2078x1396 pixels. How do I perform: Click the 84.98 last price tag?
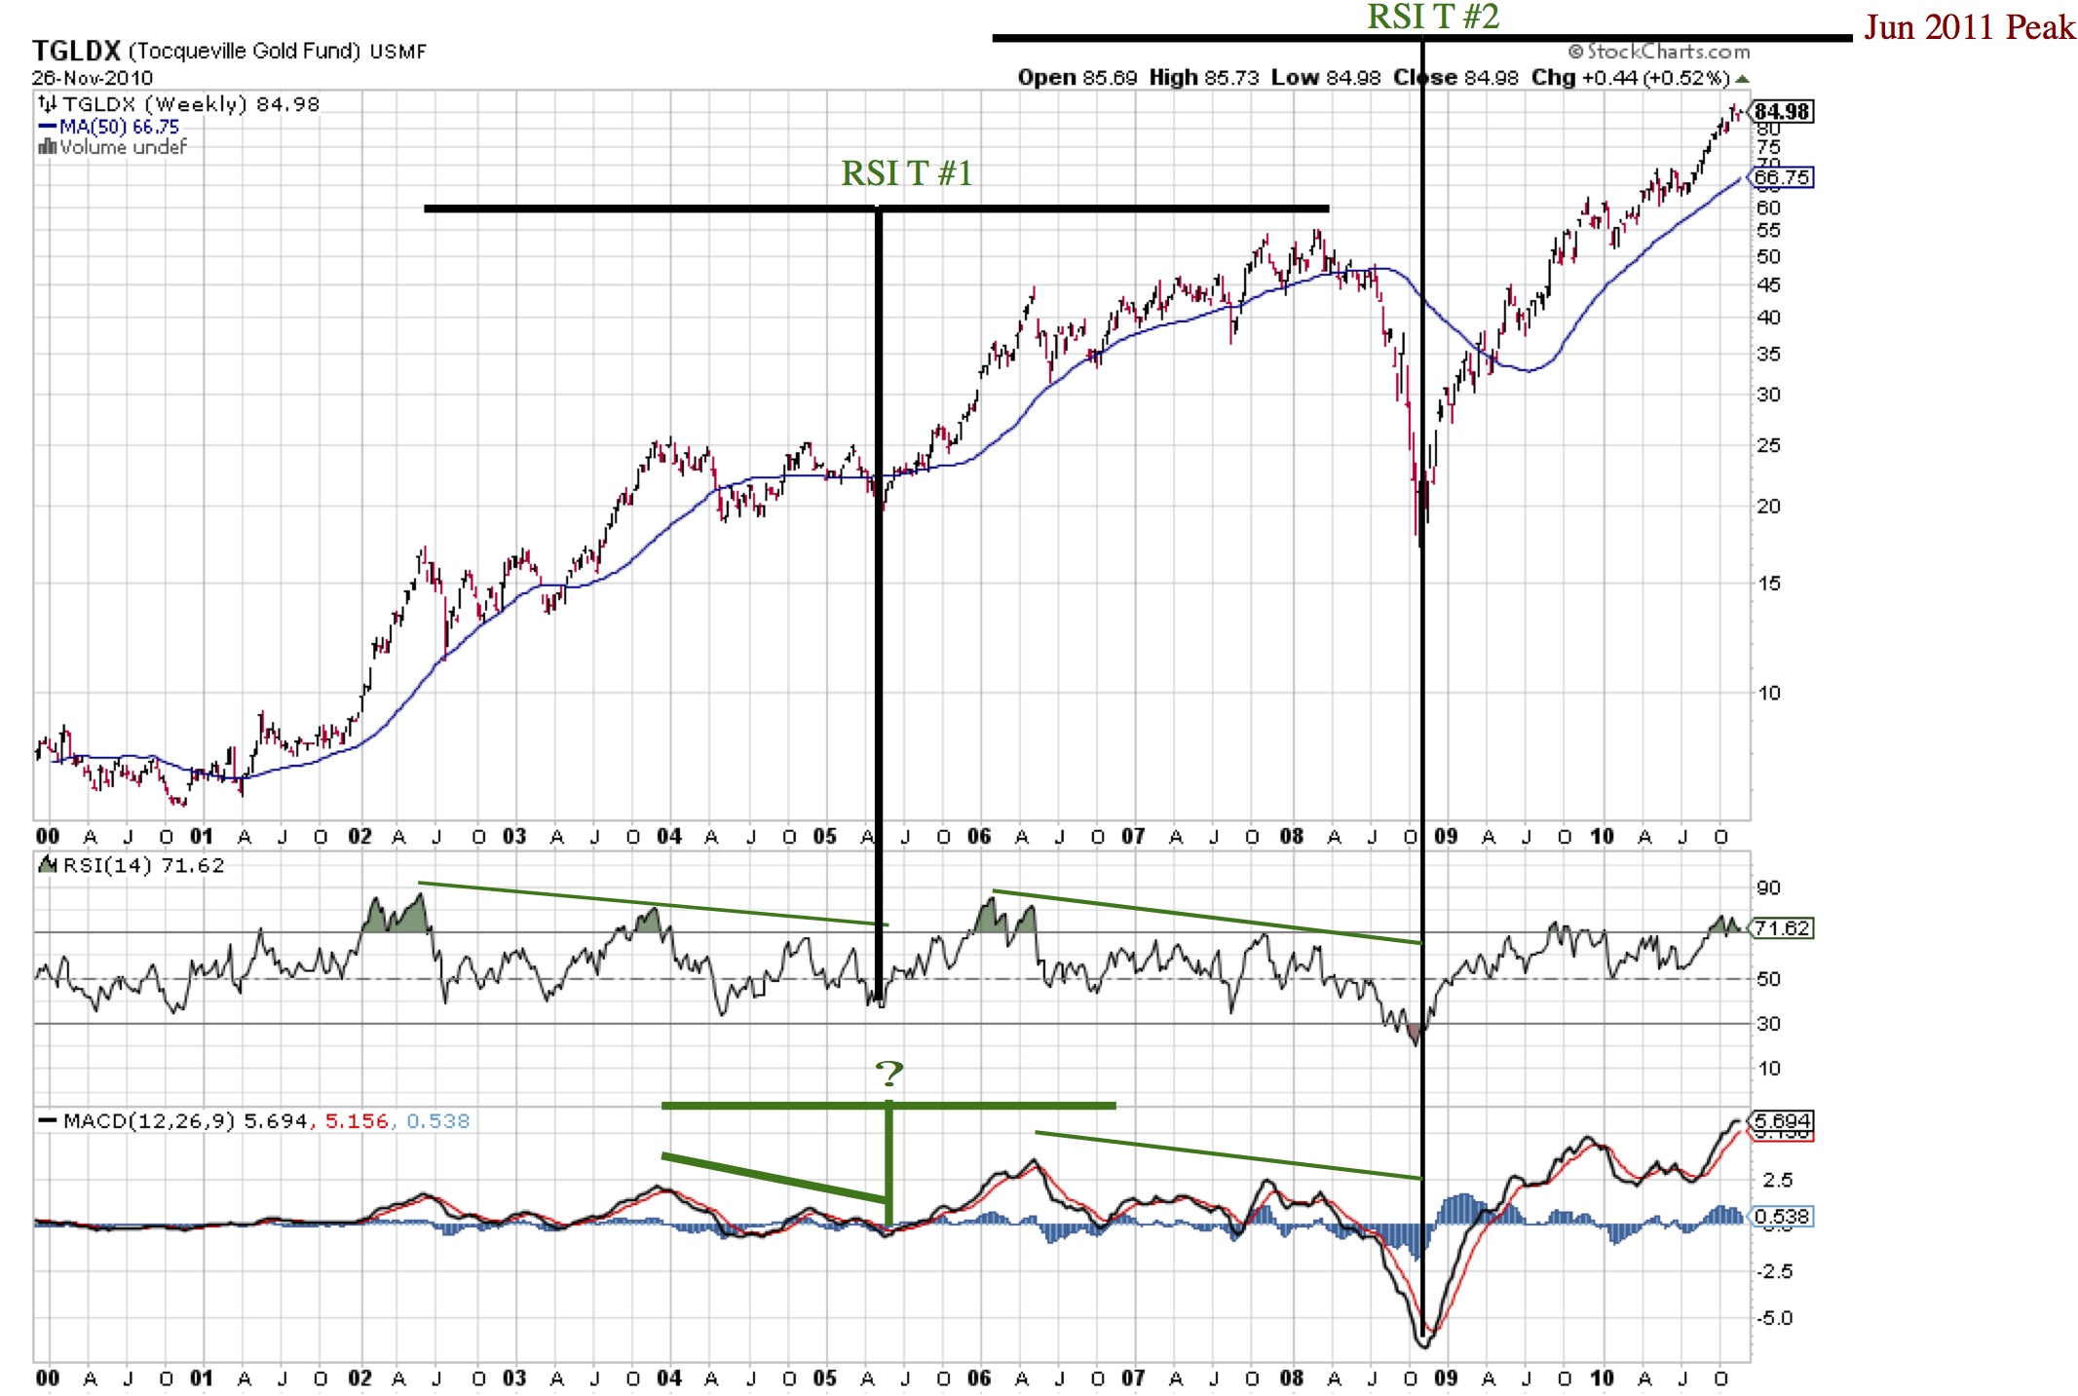point(1782,112)
